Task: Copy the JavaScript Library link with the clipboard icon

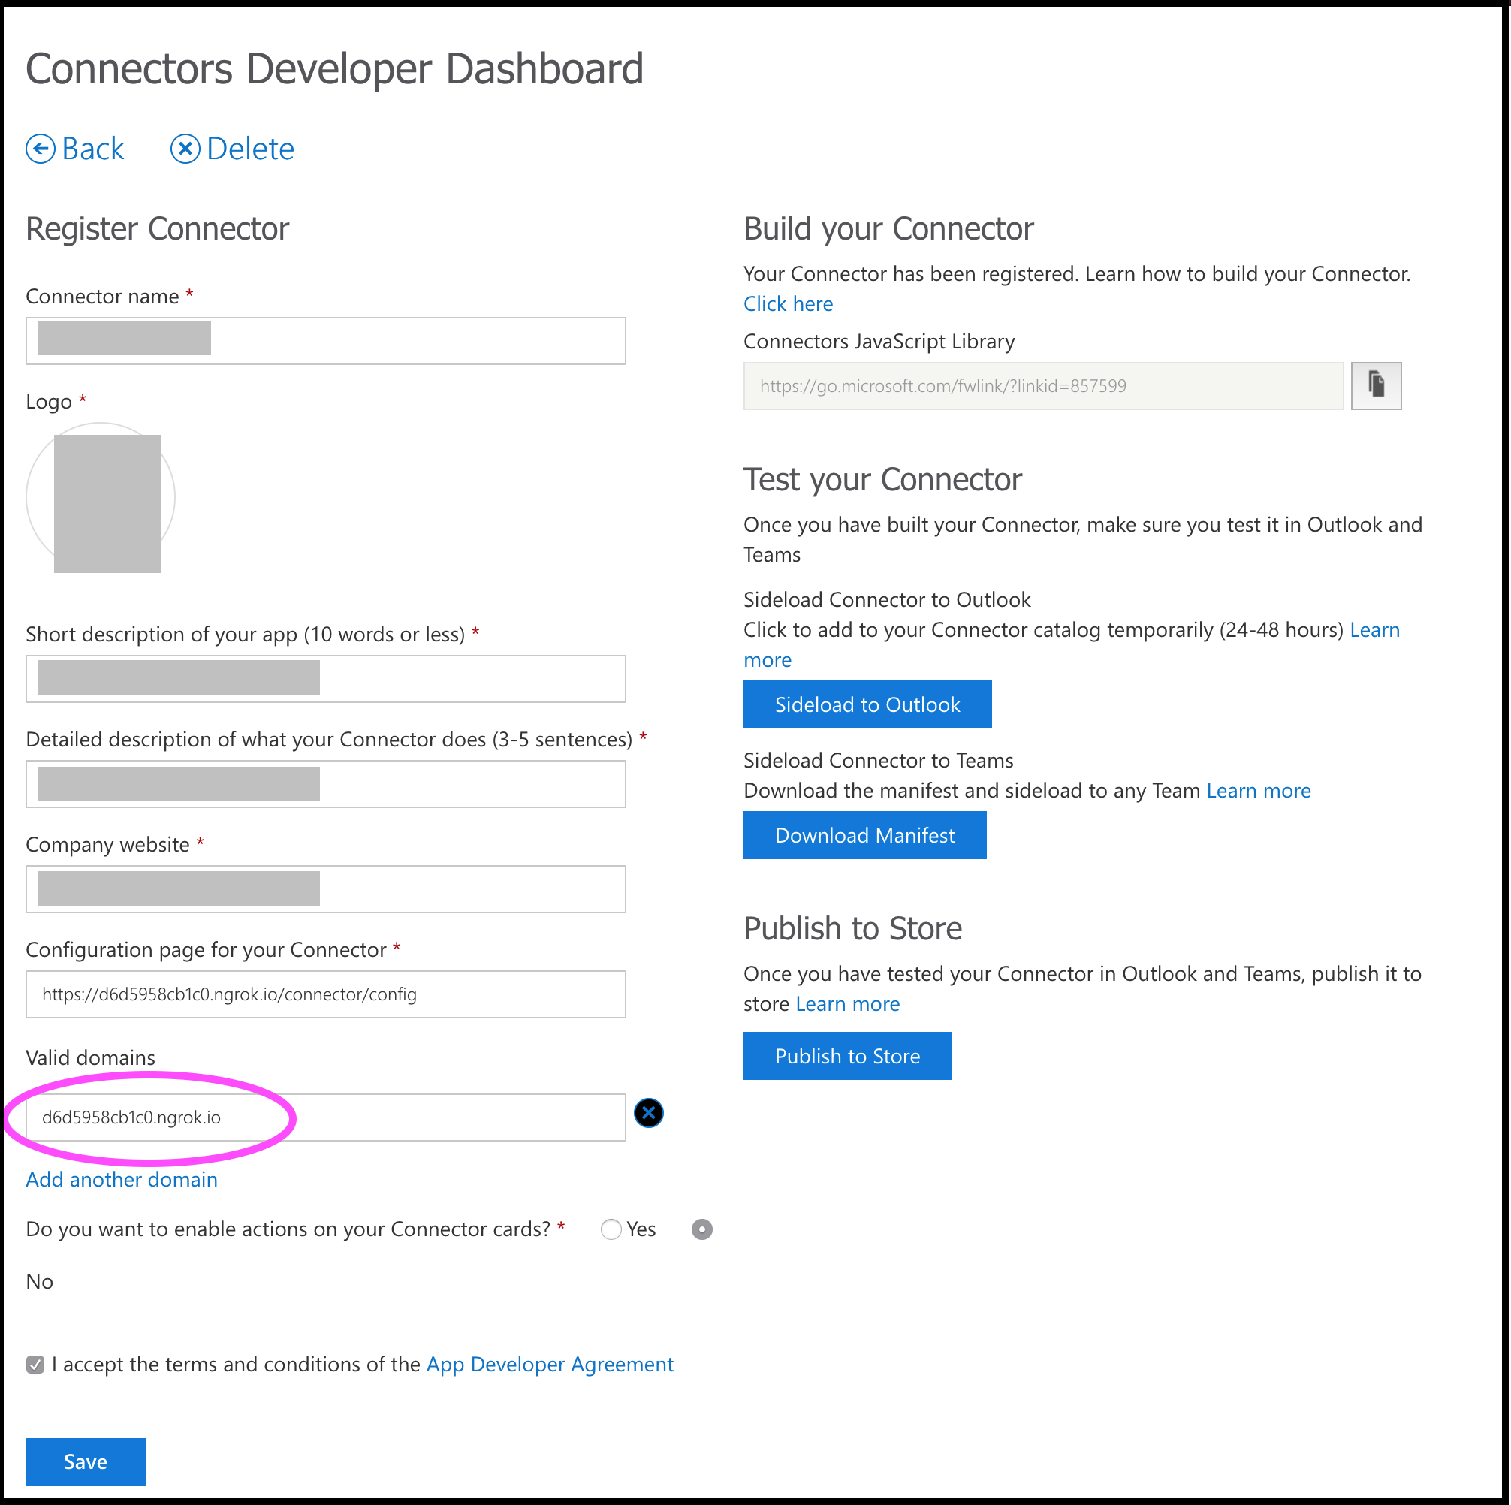Action: click(1376, 385)
